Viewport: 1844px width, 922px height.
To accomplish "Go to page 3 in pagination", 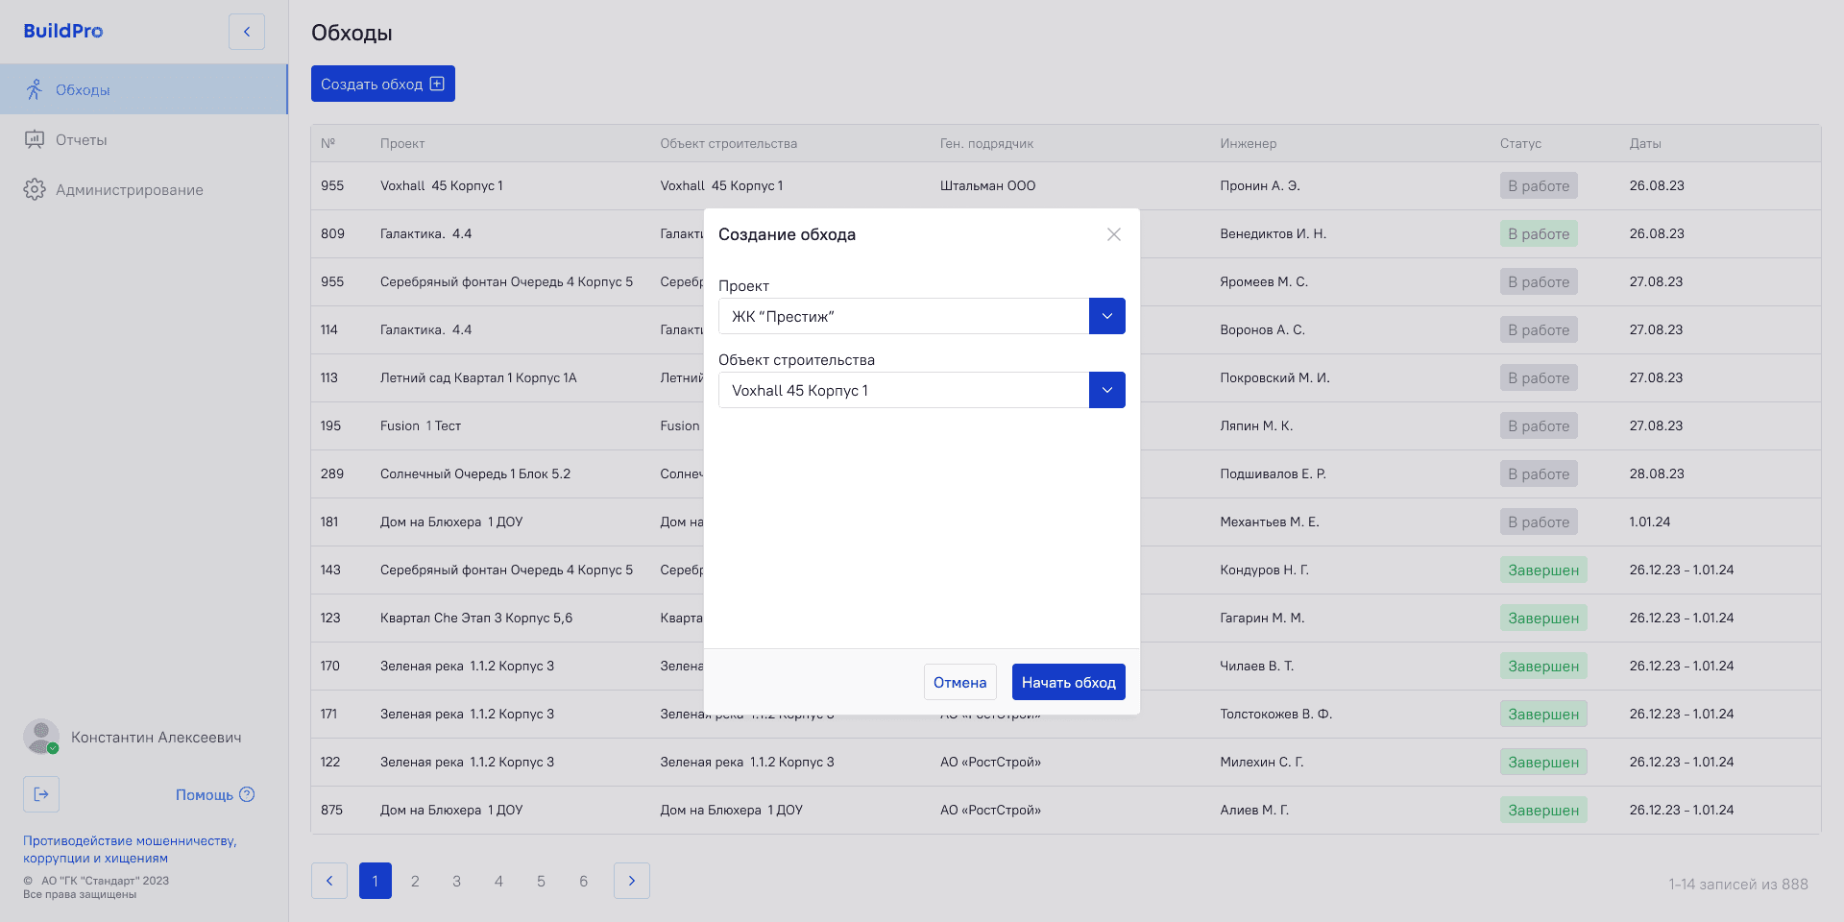I will 456,881.
